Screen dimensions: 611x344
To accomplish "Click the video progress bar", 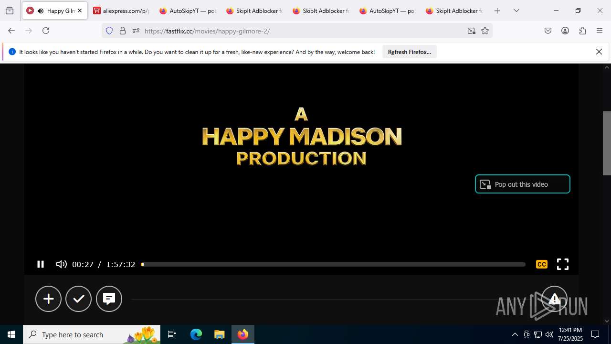I will point(333,264).
